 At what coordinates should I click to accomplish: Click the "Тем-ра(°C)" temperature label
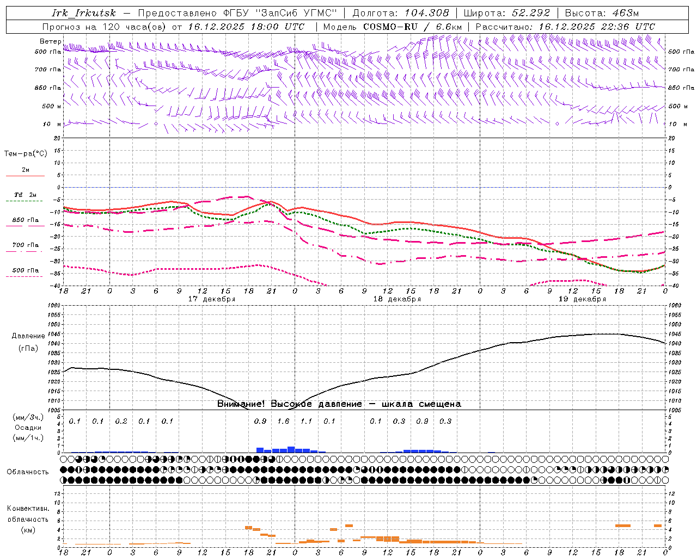tap(26, 154)
